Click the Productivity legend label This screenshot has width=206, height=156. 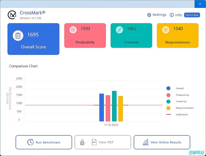click(x=183, y=95)
